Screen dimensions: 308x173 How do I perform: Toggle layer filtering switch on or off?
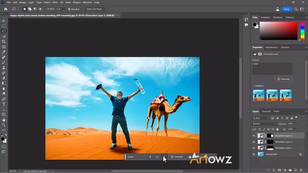(x=296, y=117)
